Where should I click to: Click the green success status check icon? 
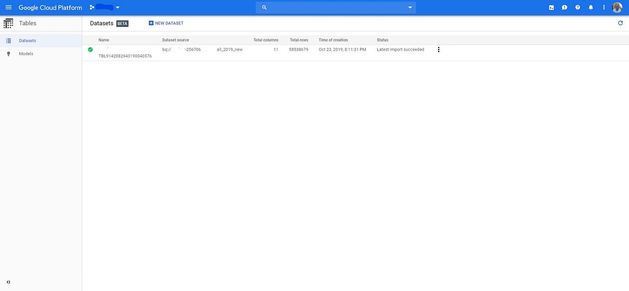click(90, 49)
